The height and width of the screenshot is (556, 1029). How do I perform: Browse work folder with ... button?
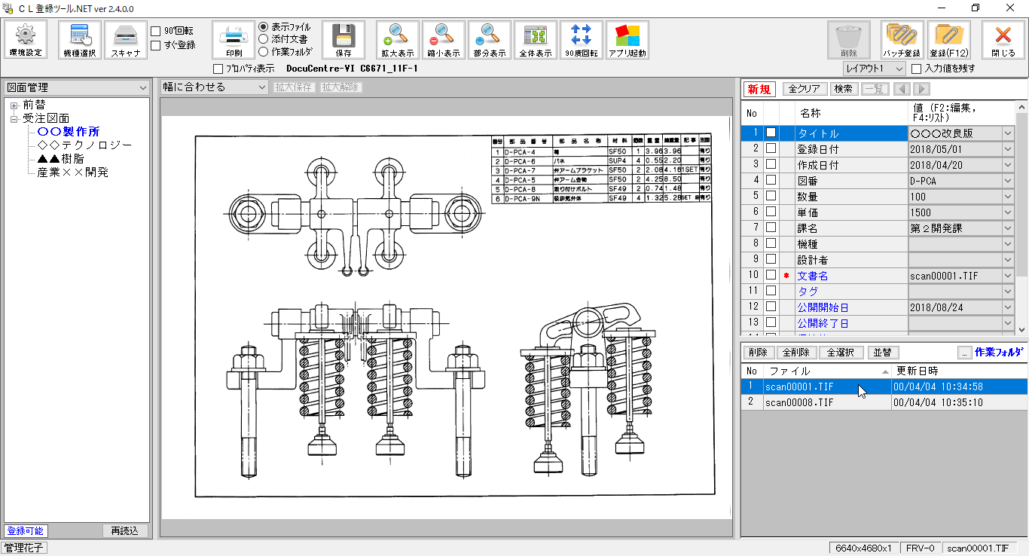[965, 353]
